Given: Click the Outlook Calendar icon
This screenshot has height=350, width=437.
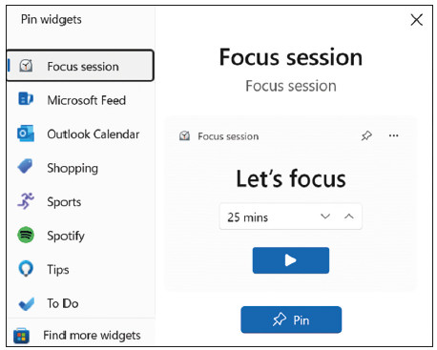Looking at the screenshot, I should tap(26, 134).
